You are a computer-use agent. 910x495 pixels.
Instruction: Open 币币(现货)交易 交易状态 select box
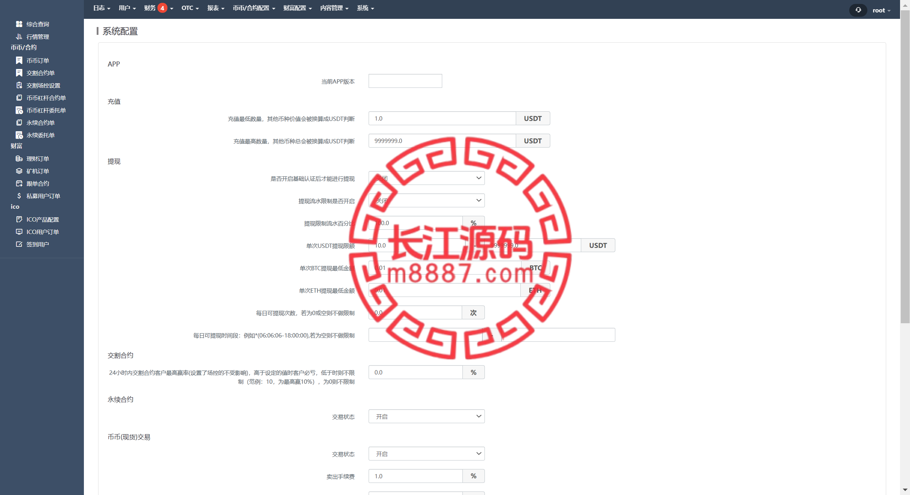pyautogui.click(x=427, y=454)
